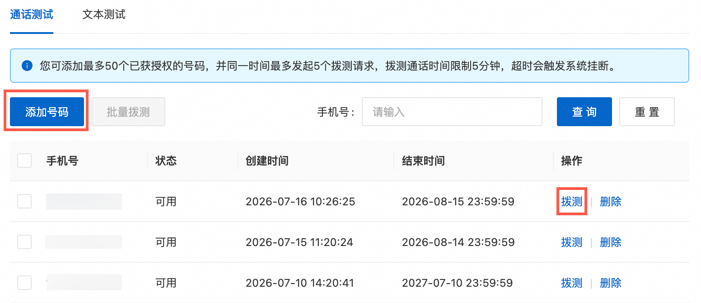Check the row created 2026-07-10 14:20:41
Image resolution: width=701 pixels, height=303 pixels.
click(x=24, y=283)
